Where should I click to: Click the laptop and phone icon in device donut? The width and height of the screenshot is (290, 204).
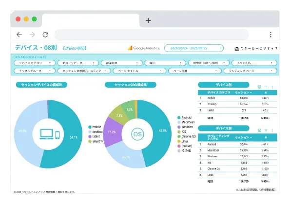pyautogui.click(x=50, y=134)
